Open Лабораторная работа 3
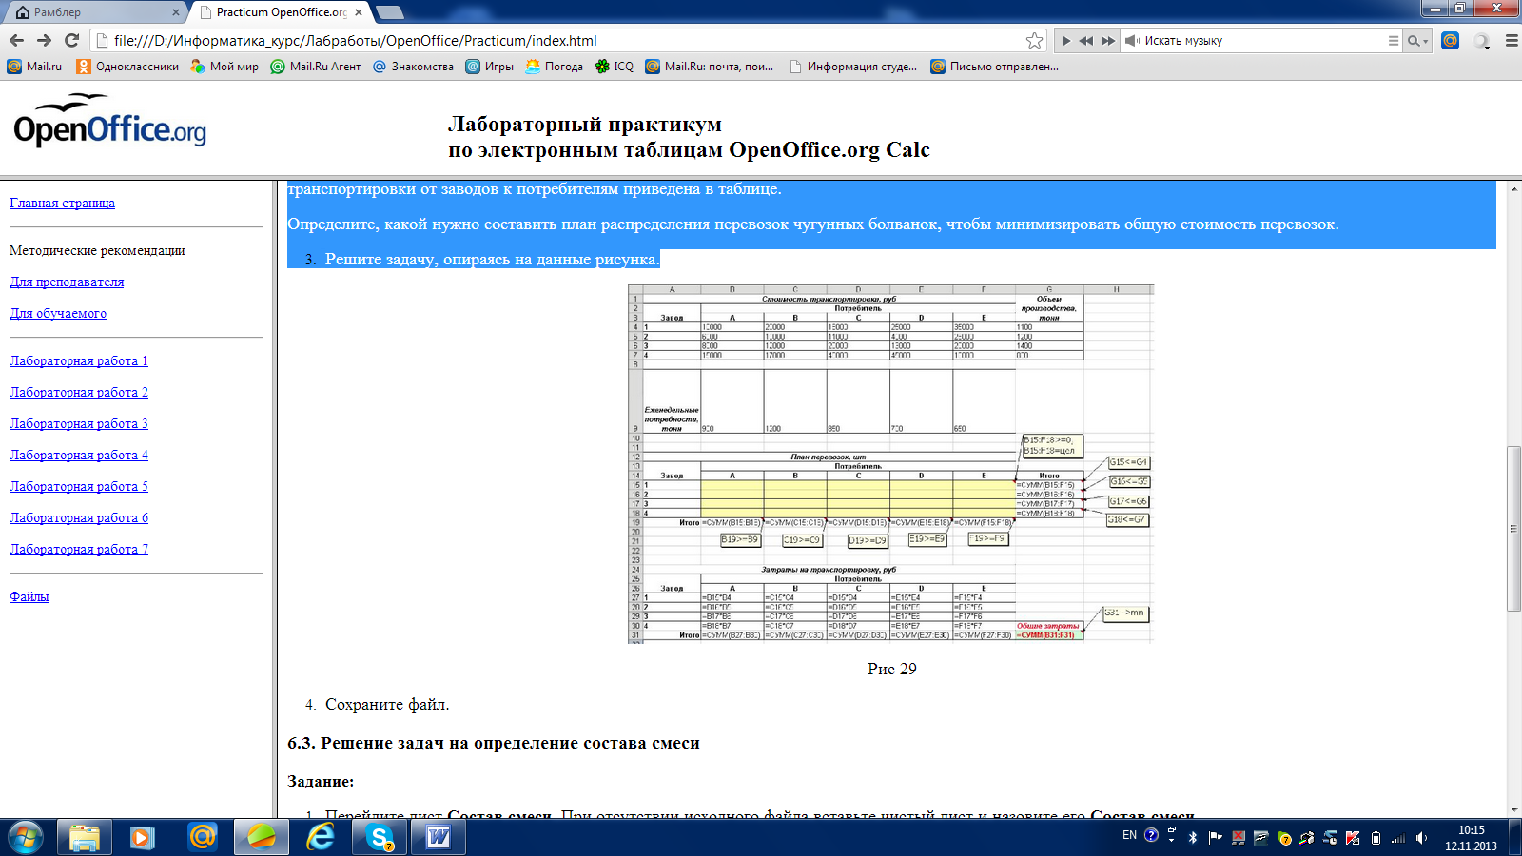 coord(79,423)
